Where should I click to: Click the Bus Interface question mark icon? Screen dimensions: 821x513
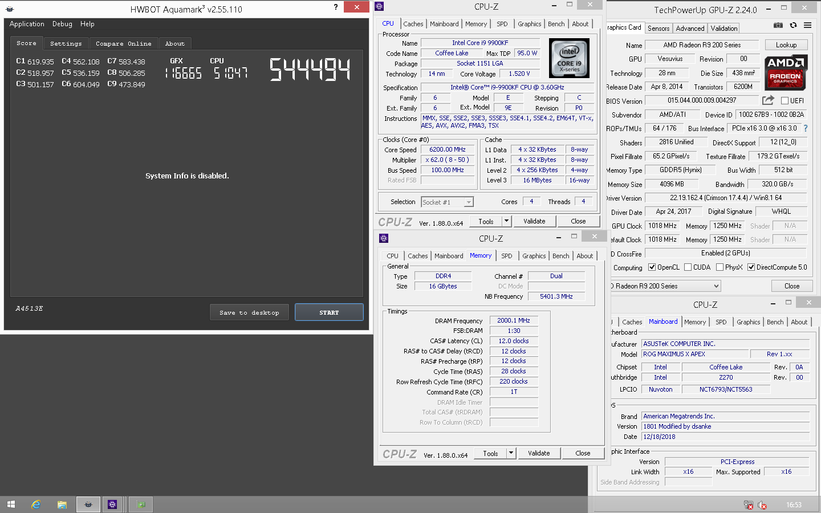pyautogui.click(x=806, y=128)
